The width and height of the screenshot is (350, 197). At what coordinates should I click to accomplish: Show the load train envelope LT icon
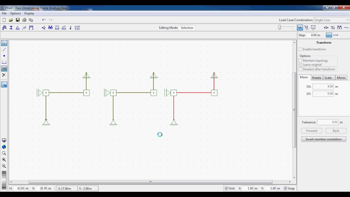[313, 28]
